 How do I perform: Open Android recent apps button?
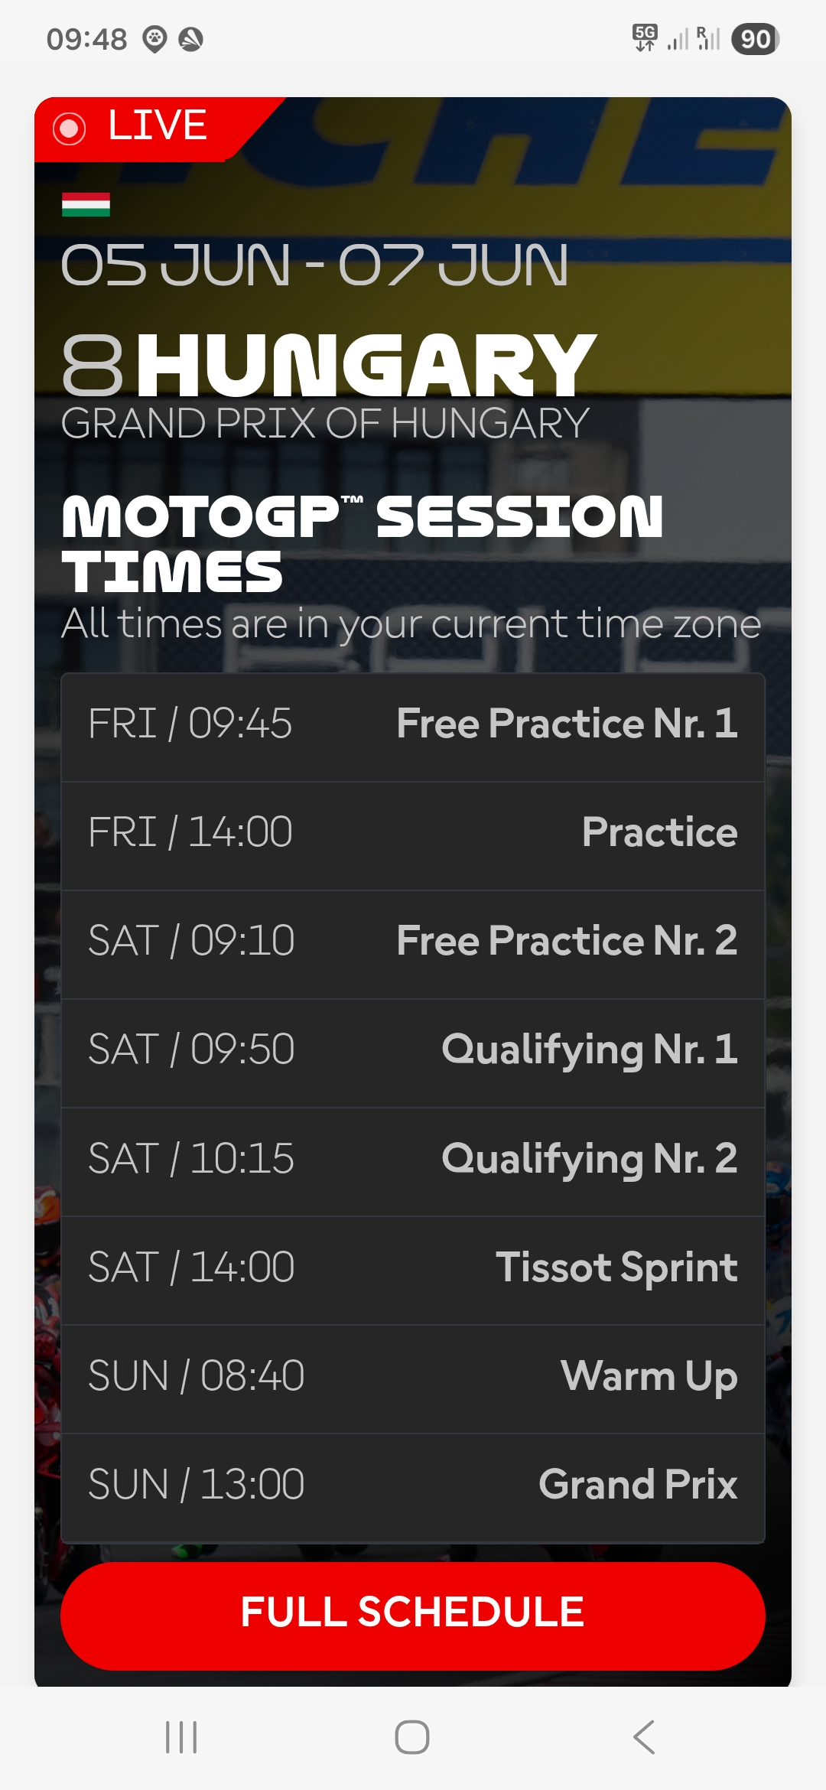[181, 1736]
